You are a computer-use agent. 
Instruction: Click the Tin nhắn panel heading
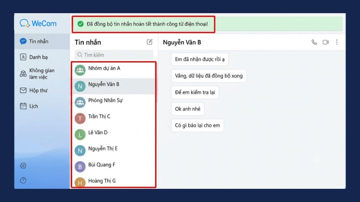point(88,42)
